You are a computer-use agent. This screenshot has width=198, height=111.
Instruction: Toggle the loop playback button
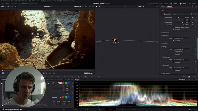[x=54, y=73]
